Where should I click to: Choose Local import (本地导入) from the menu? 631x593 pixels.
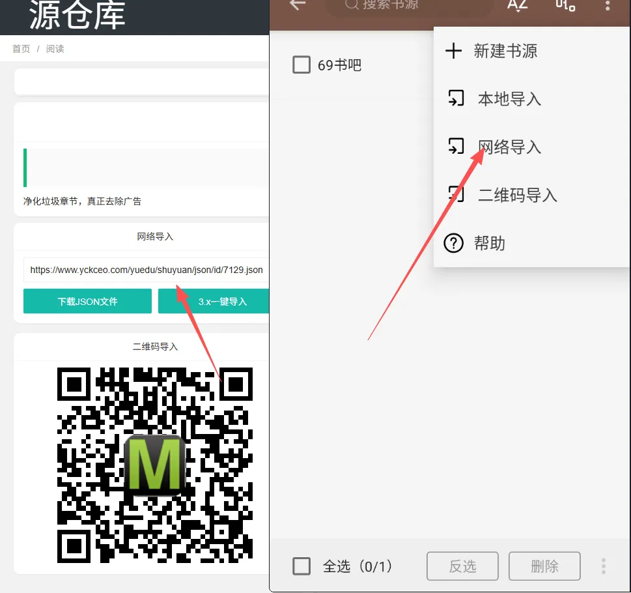[x=531, y=99]
